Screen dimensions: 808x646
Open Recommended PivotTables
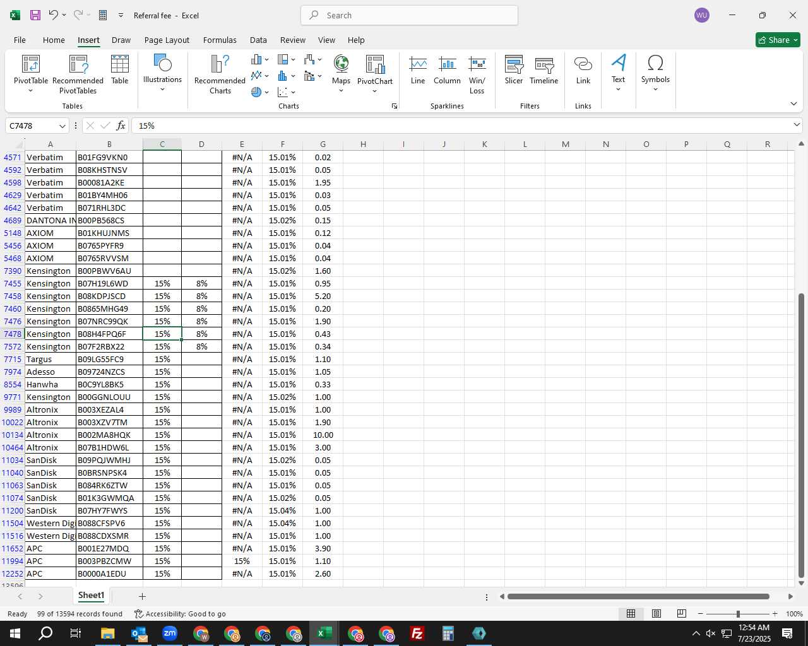(x=78, y=74)
